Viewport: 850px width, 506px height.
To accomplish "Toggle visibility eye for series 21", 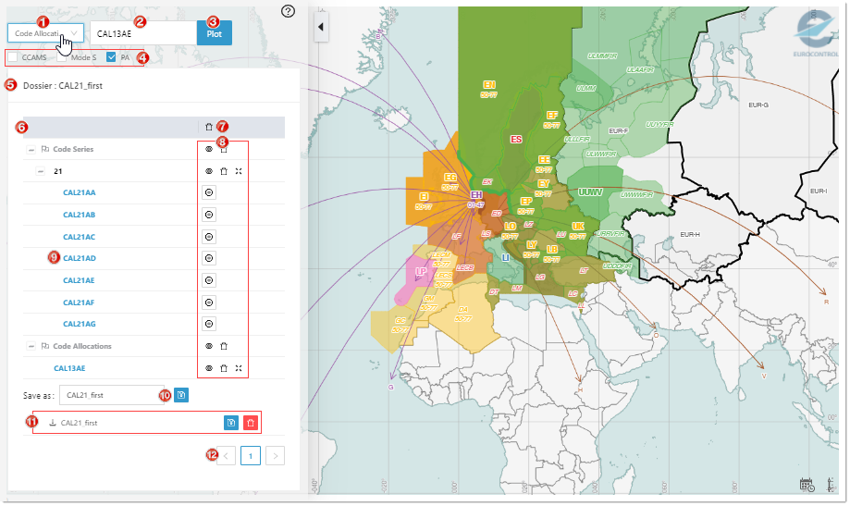I will point(209,171).
